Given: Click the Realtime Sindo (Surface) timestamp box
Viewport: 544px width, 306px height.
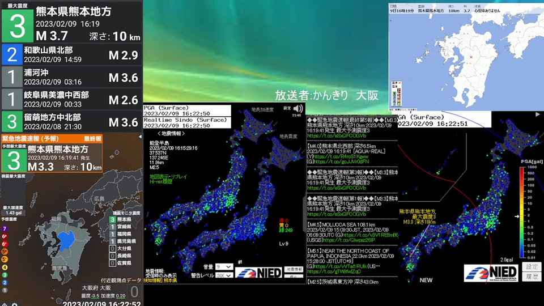Looking at the screenshot, I should tap(187, 122).
